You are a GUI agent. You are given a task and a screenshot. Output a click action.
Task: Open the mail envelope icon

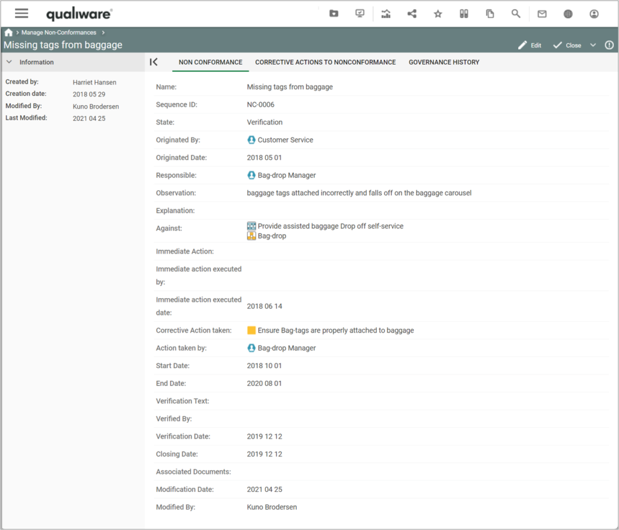(x=542, y=13)
